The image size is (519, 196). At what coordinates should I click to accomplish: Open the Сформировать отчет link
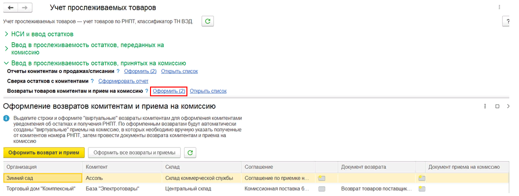click(123, 81)
